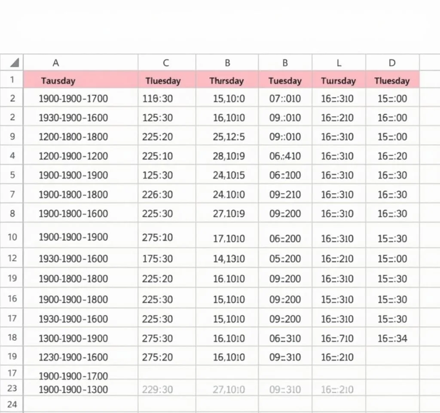Click the cell showing 16=:34
This screenshot has width=440, height=413.
tap(392, 338)
